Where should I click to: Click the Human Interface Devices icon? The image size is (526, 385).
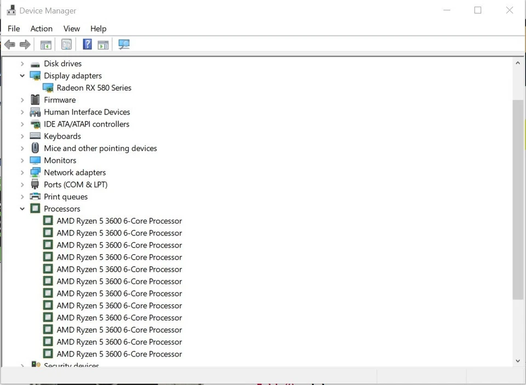tap(35, 112)
